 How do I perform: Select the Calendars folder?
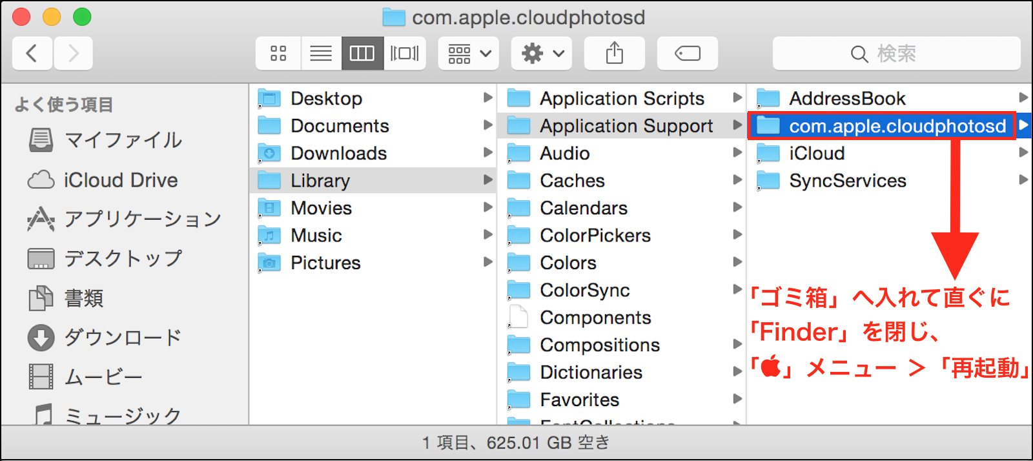[622, 208]
